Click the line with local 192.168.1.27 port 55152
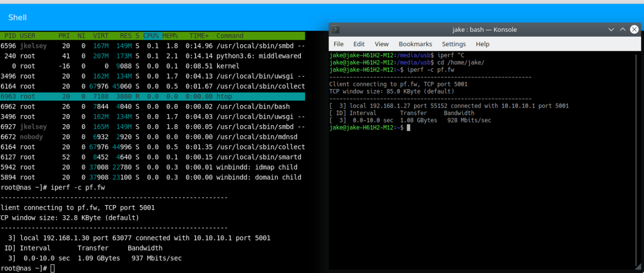The height and width of the screenshot is (273, 644). [x=449, y=106]
